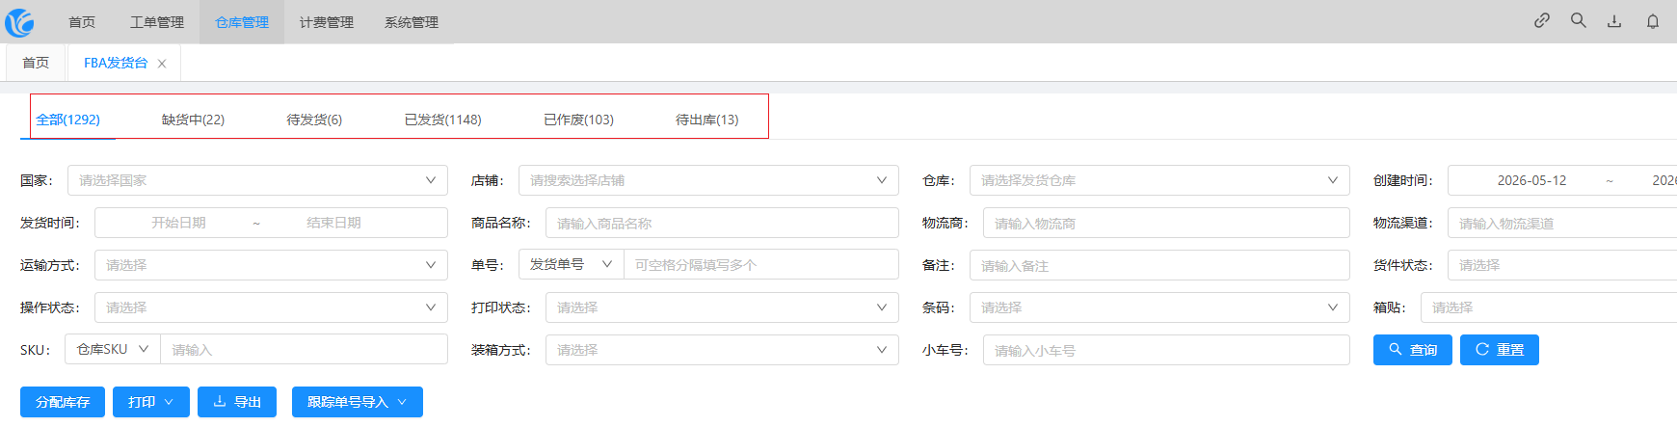Switch to the 首页 page tab
Screen dimensions: 1677x427
point(36,63)
